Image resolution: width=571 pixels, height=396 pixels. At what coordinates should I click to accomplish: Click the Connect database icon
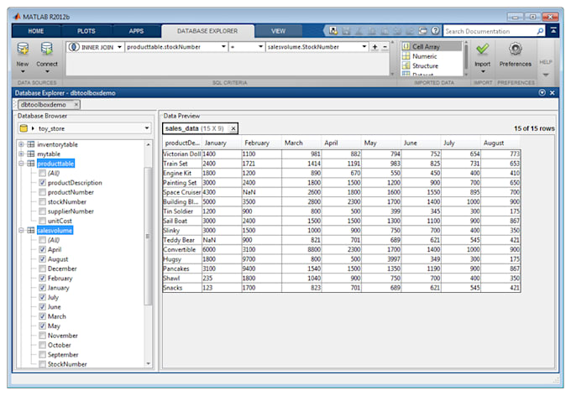(x=47, y=49)
